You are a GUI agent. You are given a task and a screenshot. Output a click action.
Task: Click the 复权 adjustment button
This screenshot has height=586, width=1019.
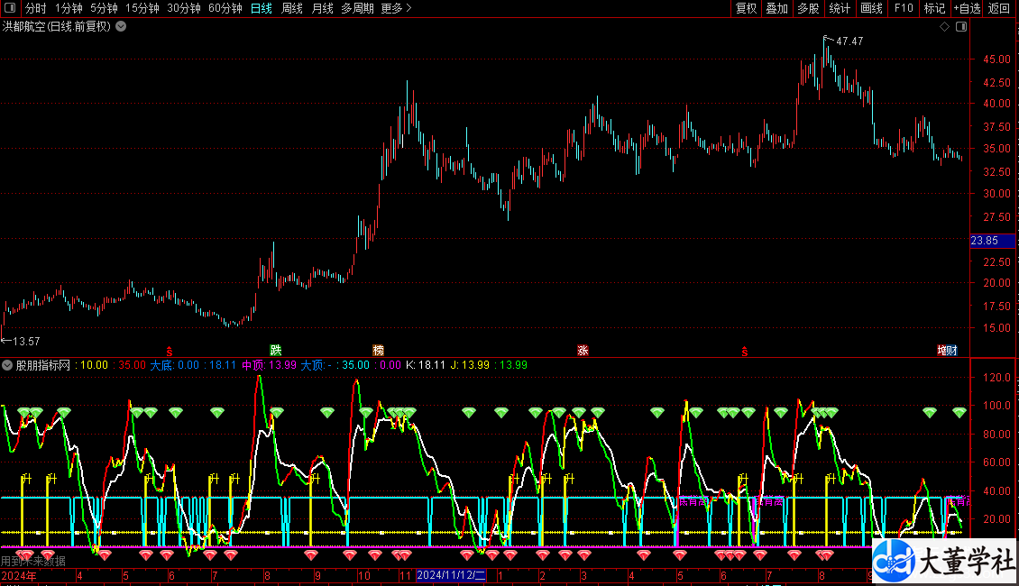pos(746,8)
